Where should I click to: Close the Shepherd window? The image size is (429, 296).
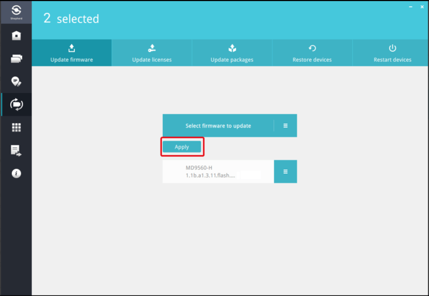[423, 6]
